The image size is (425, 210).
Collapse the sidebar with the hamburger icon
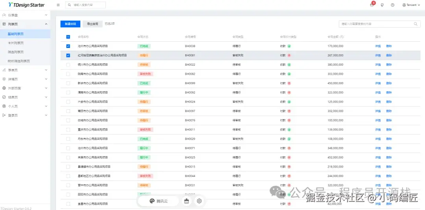tap(58, 5)
